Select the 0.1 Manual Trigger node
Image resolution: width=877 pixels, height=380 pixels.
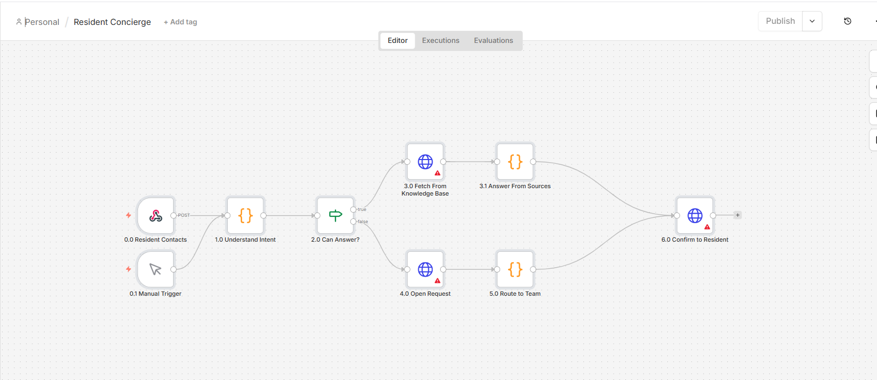click(x=156, y=269)
